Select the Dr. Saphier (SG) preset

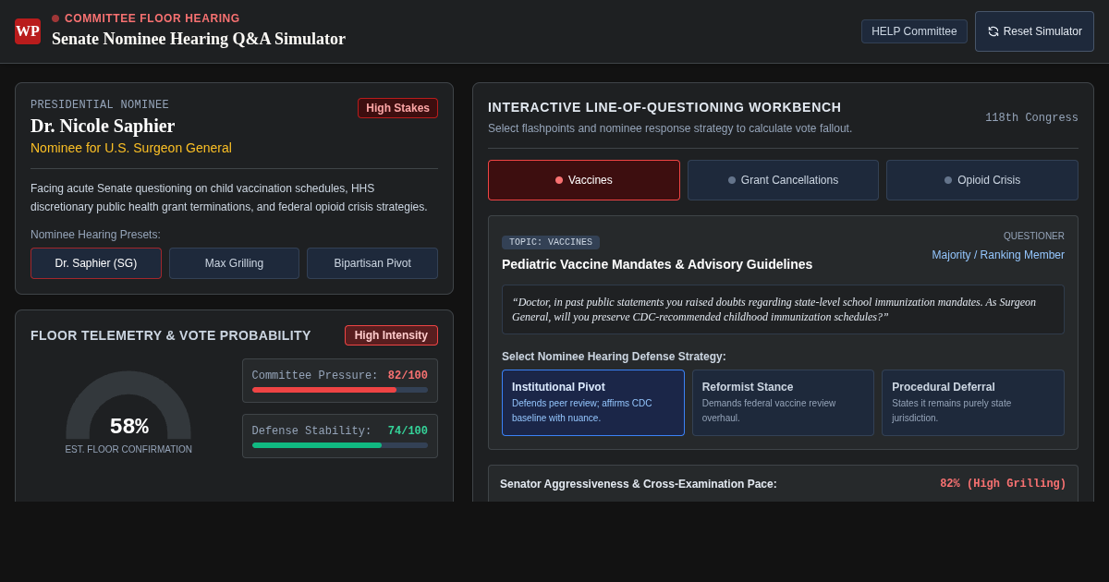pos(96,263)
